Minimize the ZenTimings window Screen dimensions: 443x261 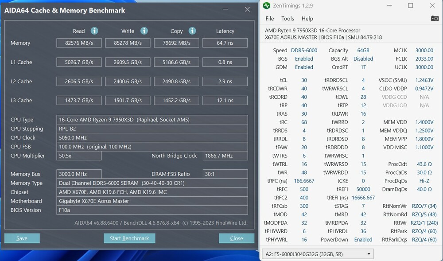[389, 6]
